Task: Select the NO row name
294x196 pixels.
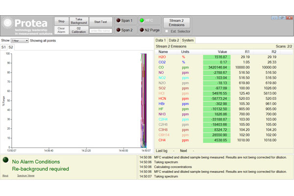Action: (x=161, y=73)
